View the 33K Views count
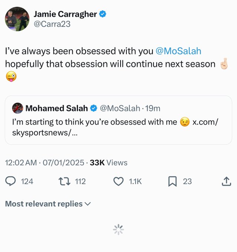This screenshot has width=237, height=252. [x=109, y=163]
